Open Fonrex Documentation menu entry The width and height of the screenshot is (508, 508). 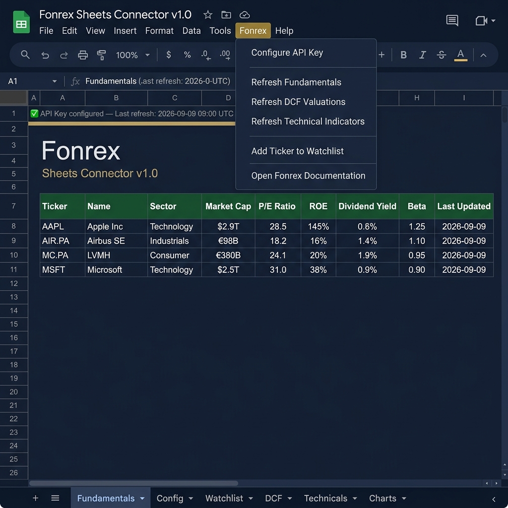306,176
